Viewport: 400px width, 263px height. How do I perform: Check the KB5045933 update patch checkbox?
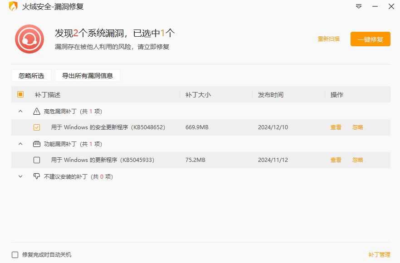tap(37, 160)
